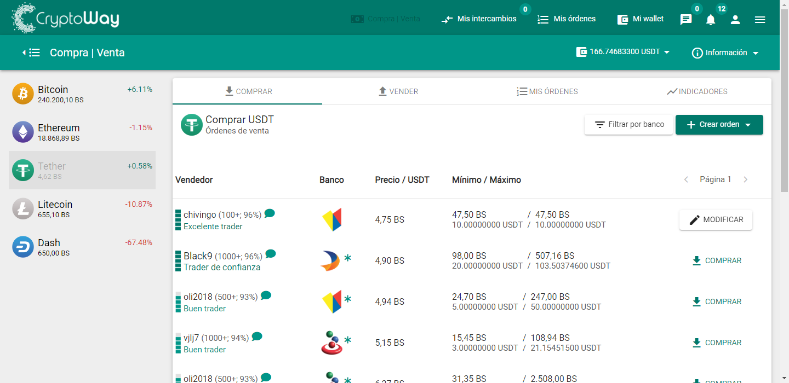Click Excelente trader label
The image size is (789, 383).
213,227
